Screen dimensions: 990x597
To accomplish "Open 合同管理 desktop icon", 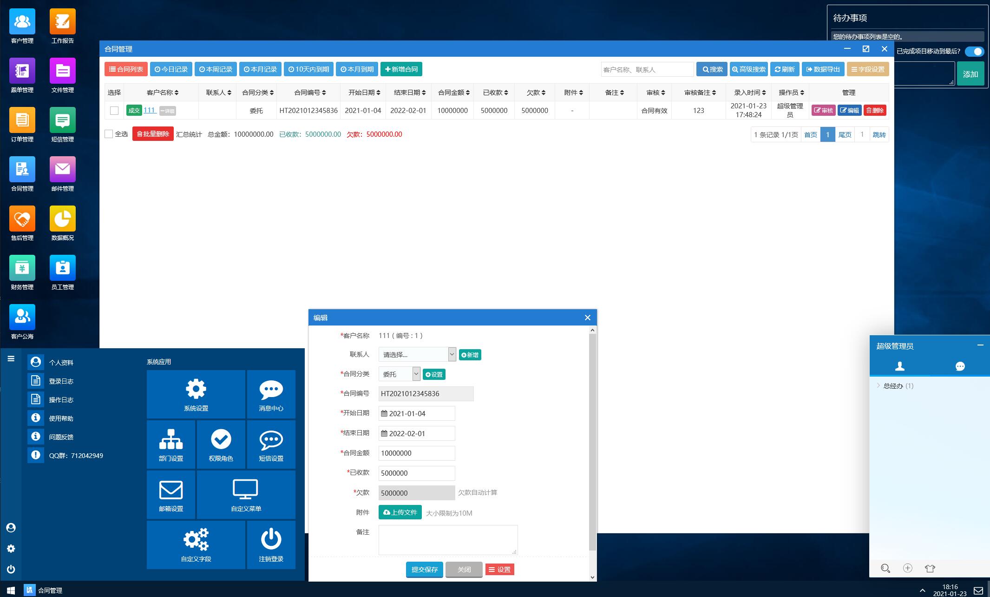I will point(22,174).
